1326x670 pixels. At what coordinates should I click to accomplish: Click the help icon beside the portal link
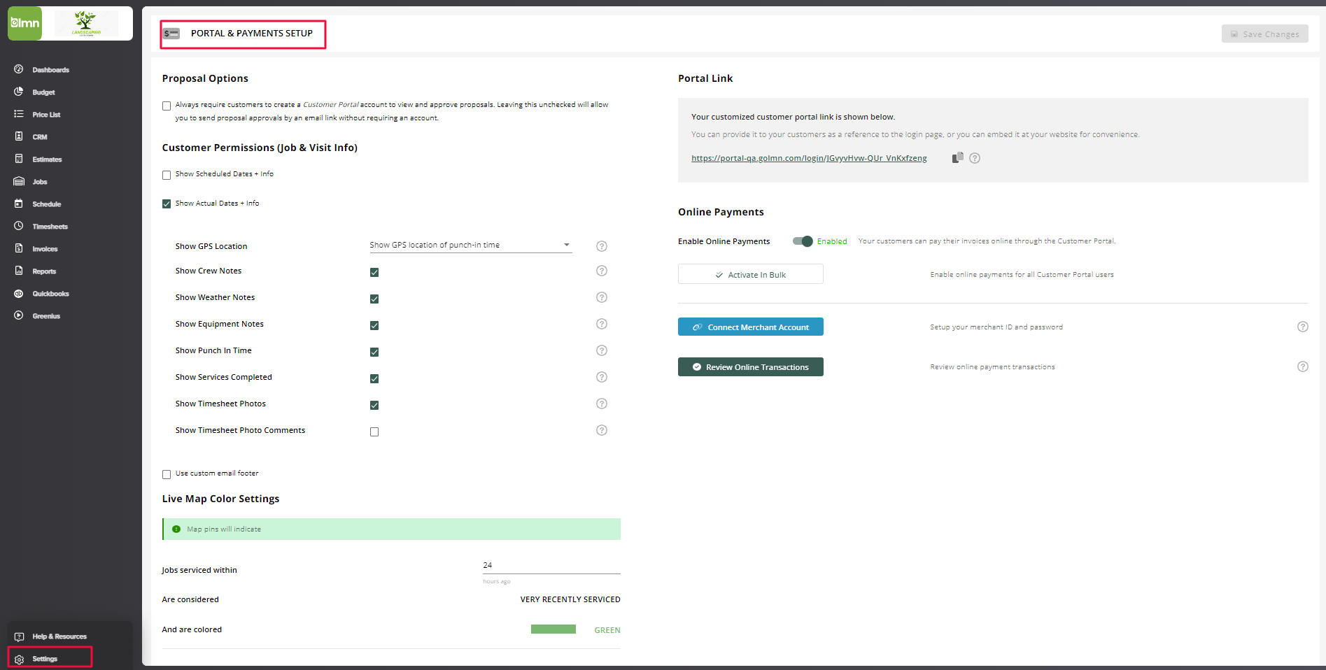(x=975, y=158)
